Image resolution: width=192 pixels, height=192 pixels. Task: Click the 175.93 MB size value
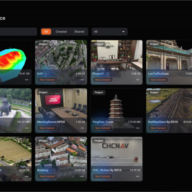tap(134, 122)
